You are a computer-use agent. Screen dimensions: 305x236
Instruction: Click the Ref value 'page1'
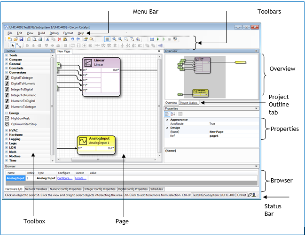coord(214,136)
